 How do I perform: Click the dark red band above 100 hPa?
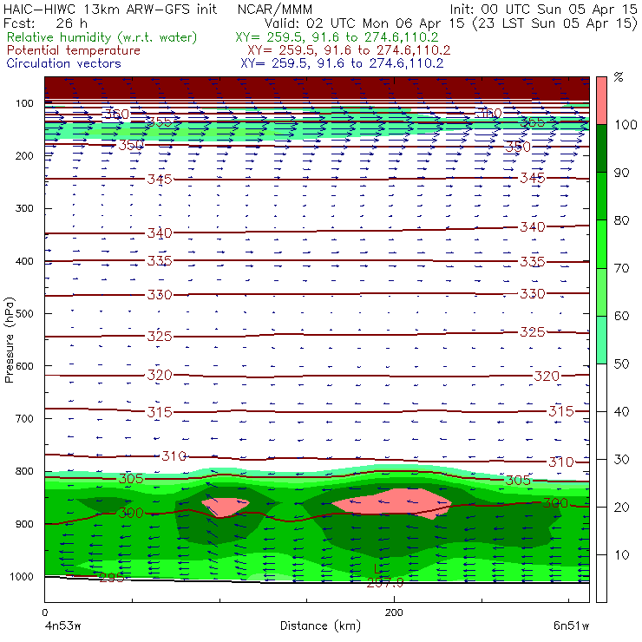(x=317, y=88)
